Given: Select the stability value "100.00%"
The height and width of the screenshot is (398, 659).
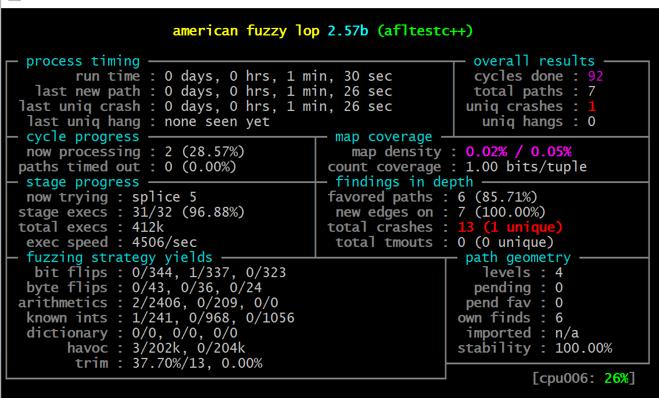Looking at the screenshot, I should 583,349.
